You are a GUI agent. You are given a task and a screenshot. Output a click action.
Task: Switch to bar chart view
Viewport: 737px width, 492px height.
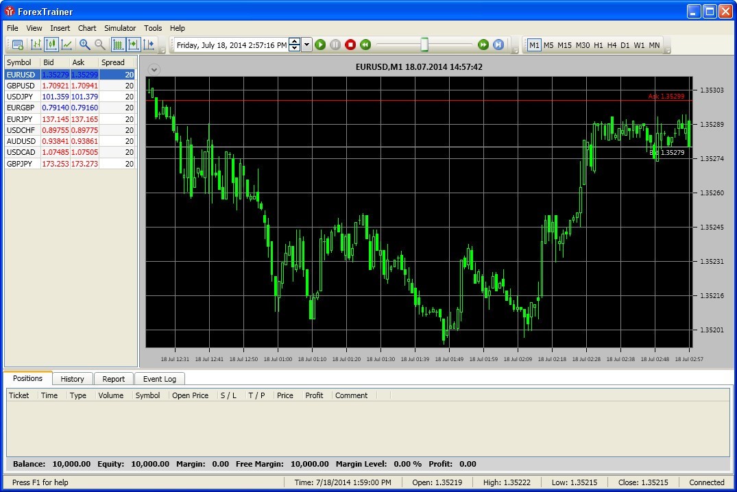(x=36, y=45)
